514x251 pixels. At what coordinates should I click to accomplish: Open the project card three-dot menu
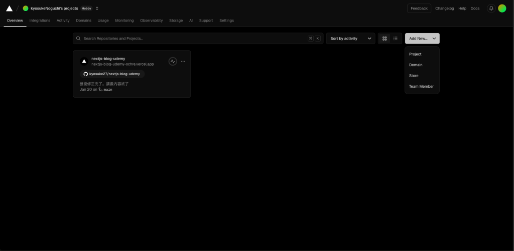tap(183, 62)
